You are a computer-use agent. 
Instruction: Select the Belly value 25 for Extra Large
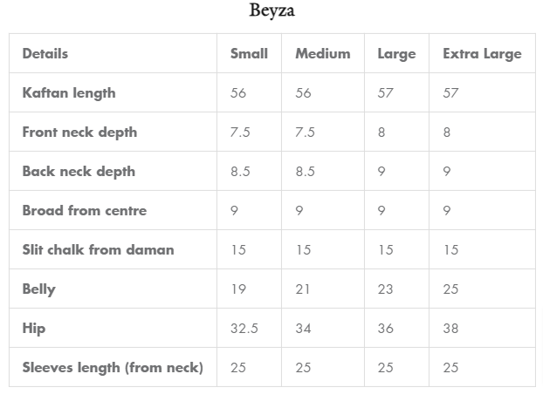450,289
